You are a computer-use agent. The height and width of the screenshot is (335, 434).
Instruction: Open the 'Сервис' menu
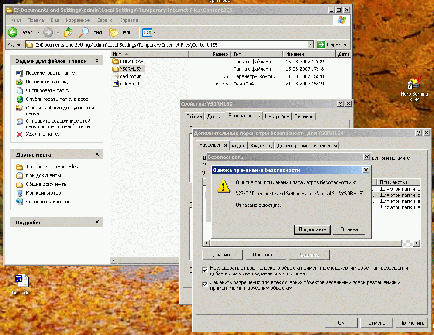click(104, 20)
